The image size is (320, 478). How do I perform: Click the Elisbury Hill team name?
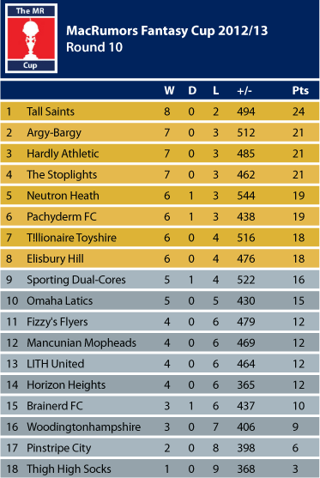[x=55, y=259]
